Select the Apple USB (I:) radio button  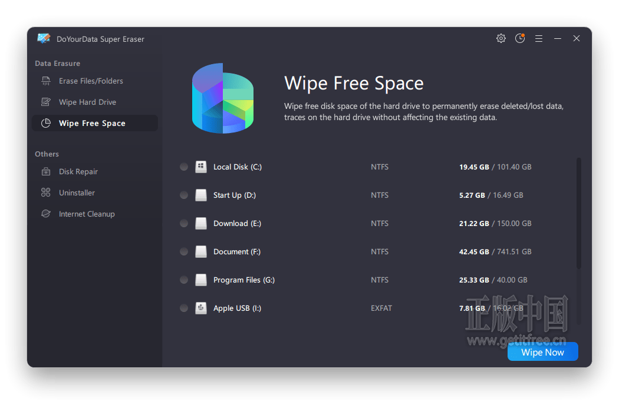pos(184,308)
